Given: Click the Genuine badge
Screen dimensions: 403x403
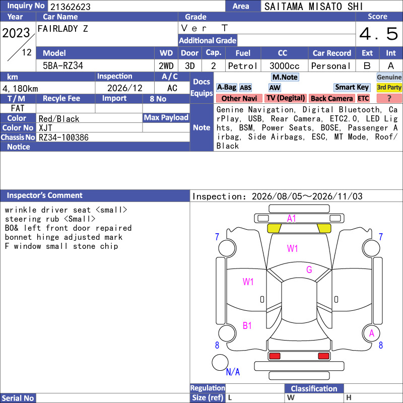Looking at the screenshot, I should click(x=389, y=77).
